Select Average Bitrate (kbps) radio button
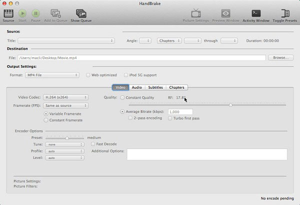This screenshot has height=205, width=300. [122, 112]
